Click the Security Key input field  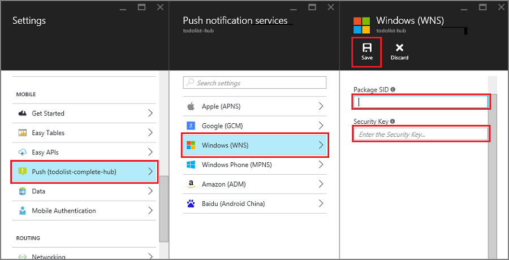pos(421,135)
